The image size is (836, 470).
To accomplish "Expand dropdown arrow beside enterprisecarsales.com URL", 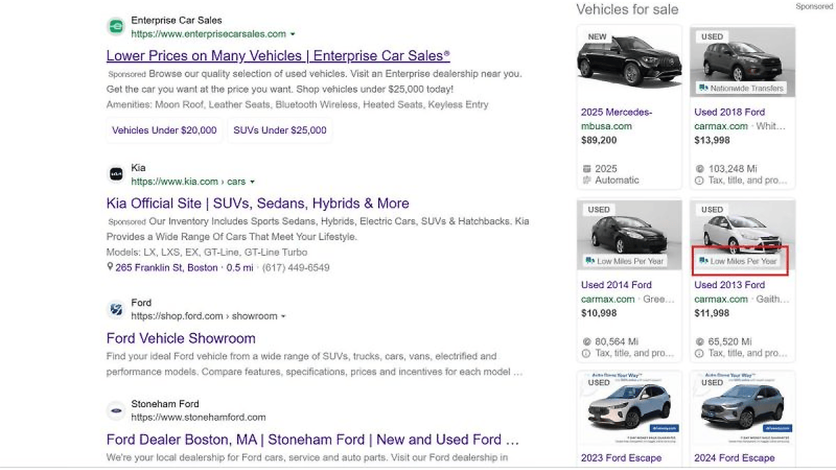I will click(x=293, y=34).
